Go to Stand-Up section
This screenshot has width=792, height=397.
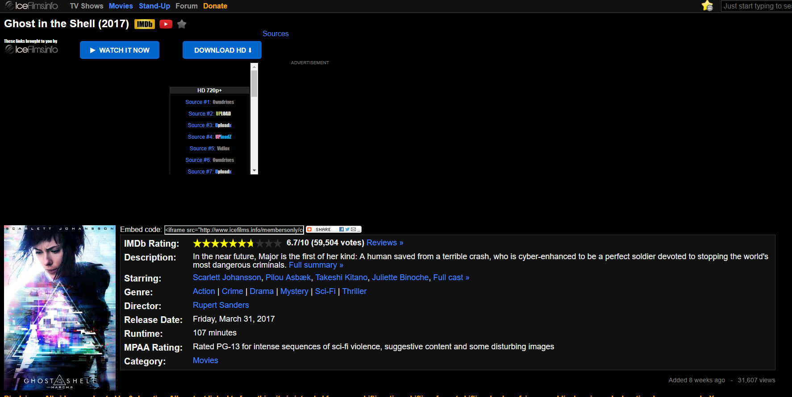click(154, 6)
